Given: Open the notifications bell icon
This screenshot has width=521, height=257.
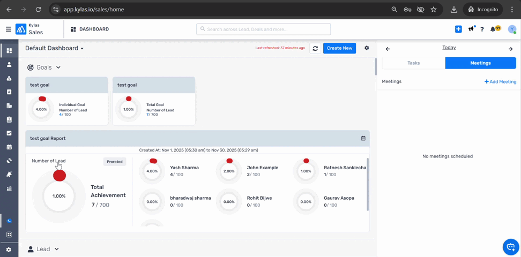Looking at the screenshot, I should click(x=493, y=29).
